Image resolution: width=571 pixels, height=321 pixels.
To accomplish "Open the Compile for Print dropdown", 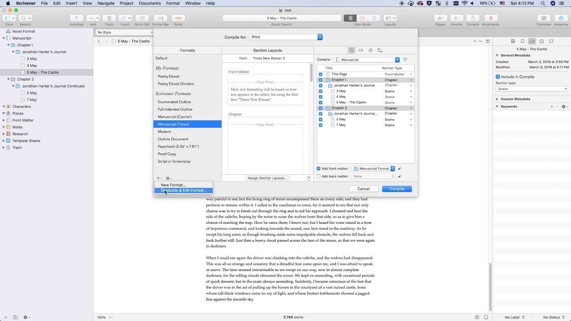I will 285,37.
